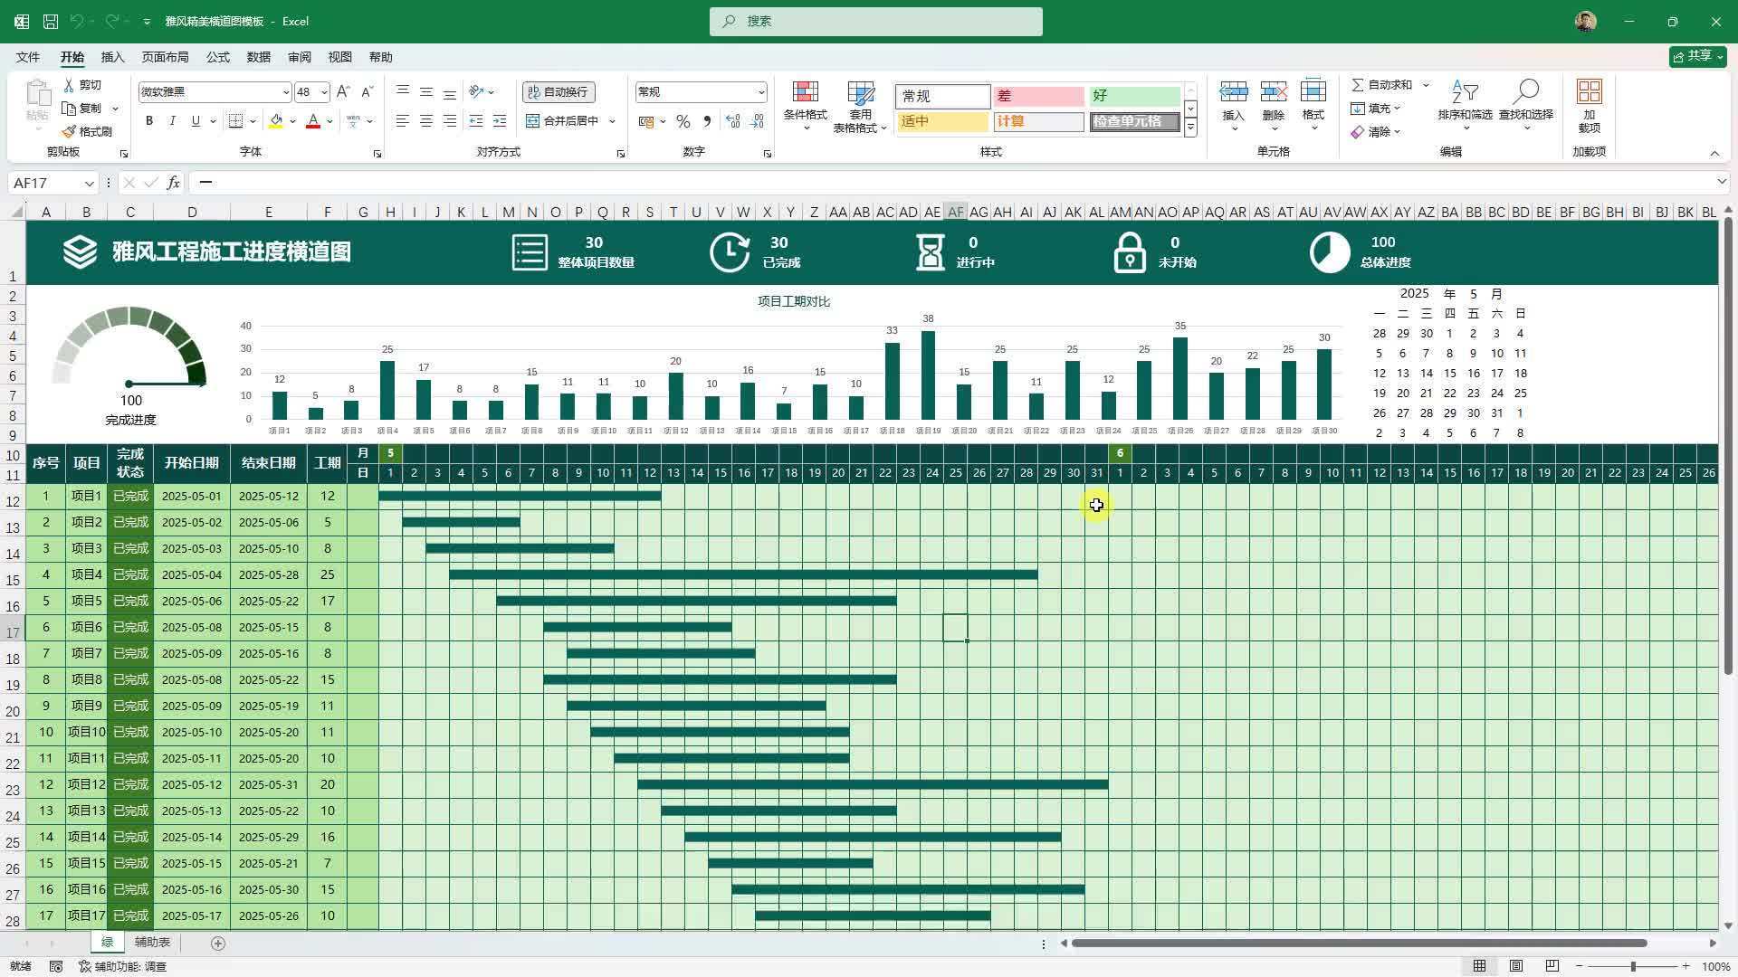Toggle Italic text formatting

coord(172,121)
